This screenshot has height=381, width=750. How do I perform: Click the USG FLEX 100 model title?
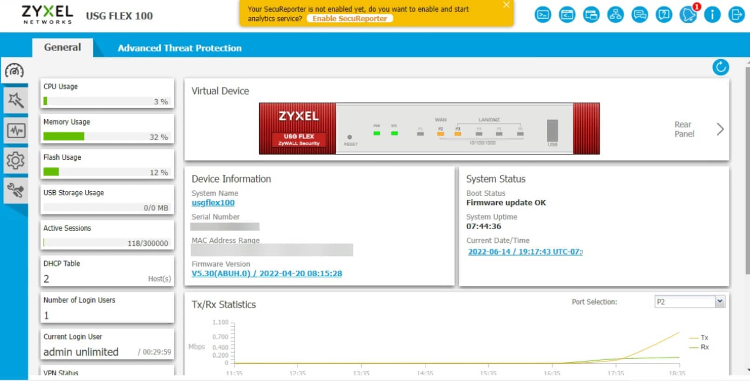click(119, 16)
